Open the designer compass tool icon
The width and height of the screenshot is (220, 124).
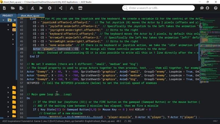click(x=71, y=8)
